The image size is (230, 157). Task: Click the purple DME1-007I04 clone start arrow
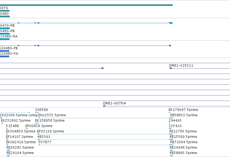(104, 106)
